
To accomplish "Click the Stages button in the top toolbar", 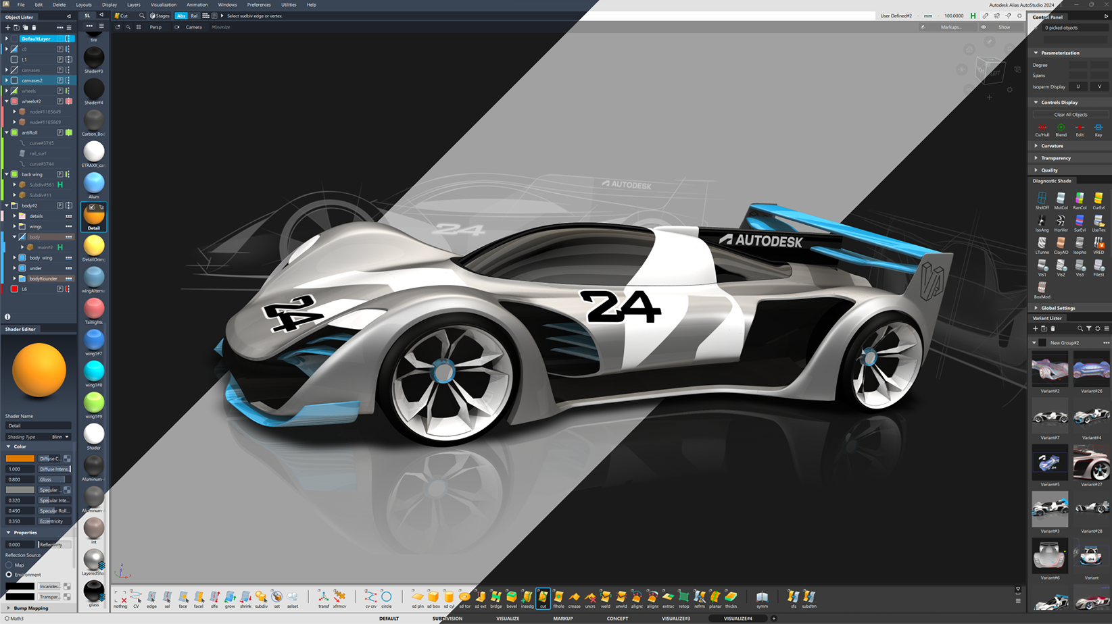I will coord(160,16).
